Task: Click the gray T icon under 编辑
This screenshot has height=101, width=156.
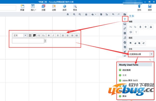Action: click(x=136, y=32)
